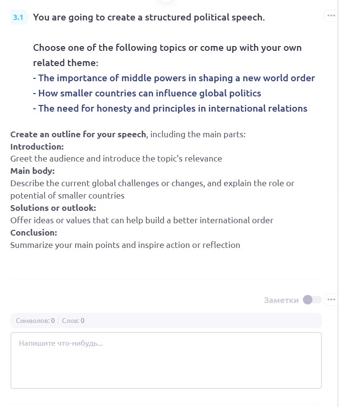Click the "Символов: 0" character counter
This screenshot has width=339, height=407.
coord(35,321)
